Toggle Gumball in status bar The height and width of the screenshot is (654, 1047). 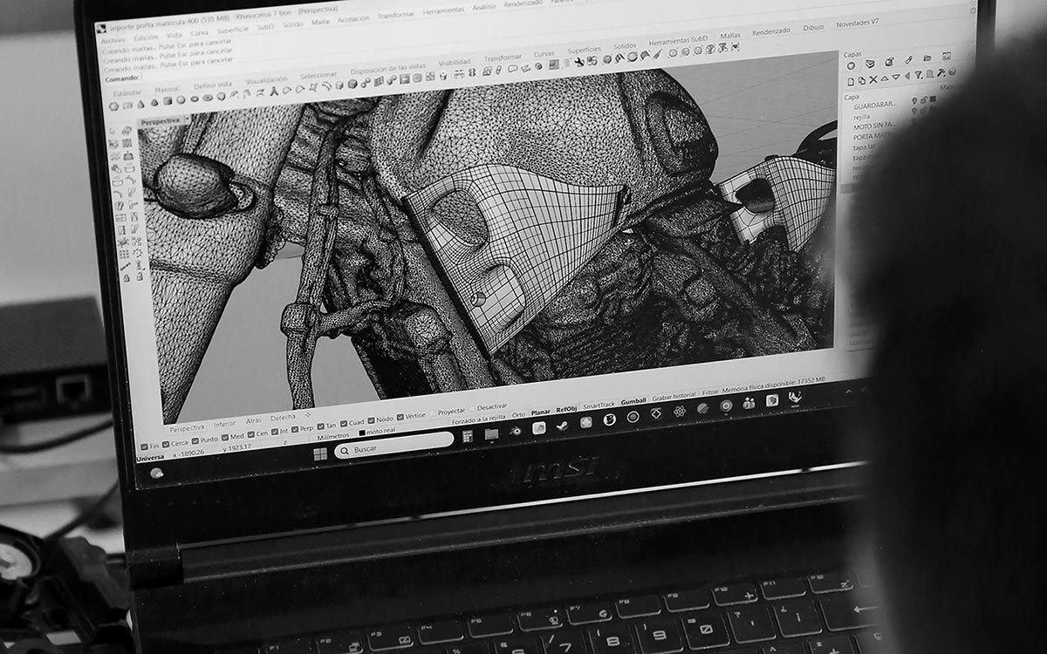coord(633,402)
